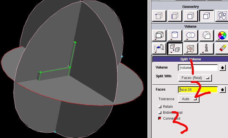Open the Tolerance Auto dropdown
228x138 pixels.
[x=188, y=99]
